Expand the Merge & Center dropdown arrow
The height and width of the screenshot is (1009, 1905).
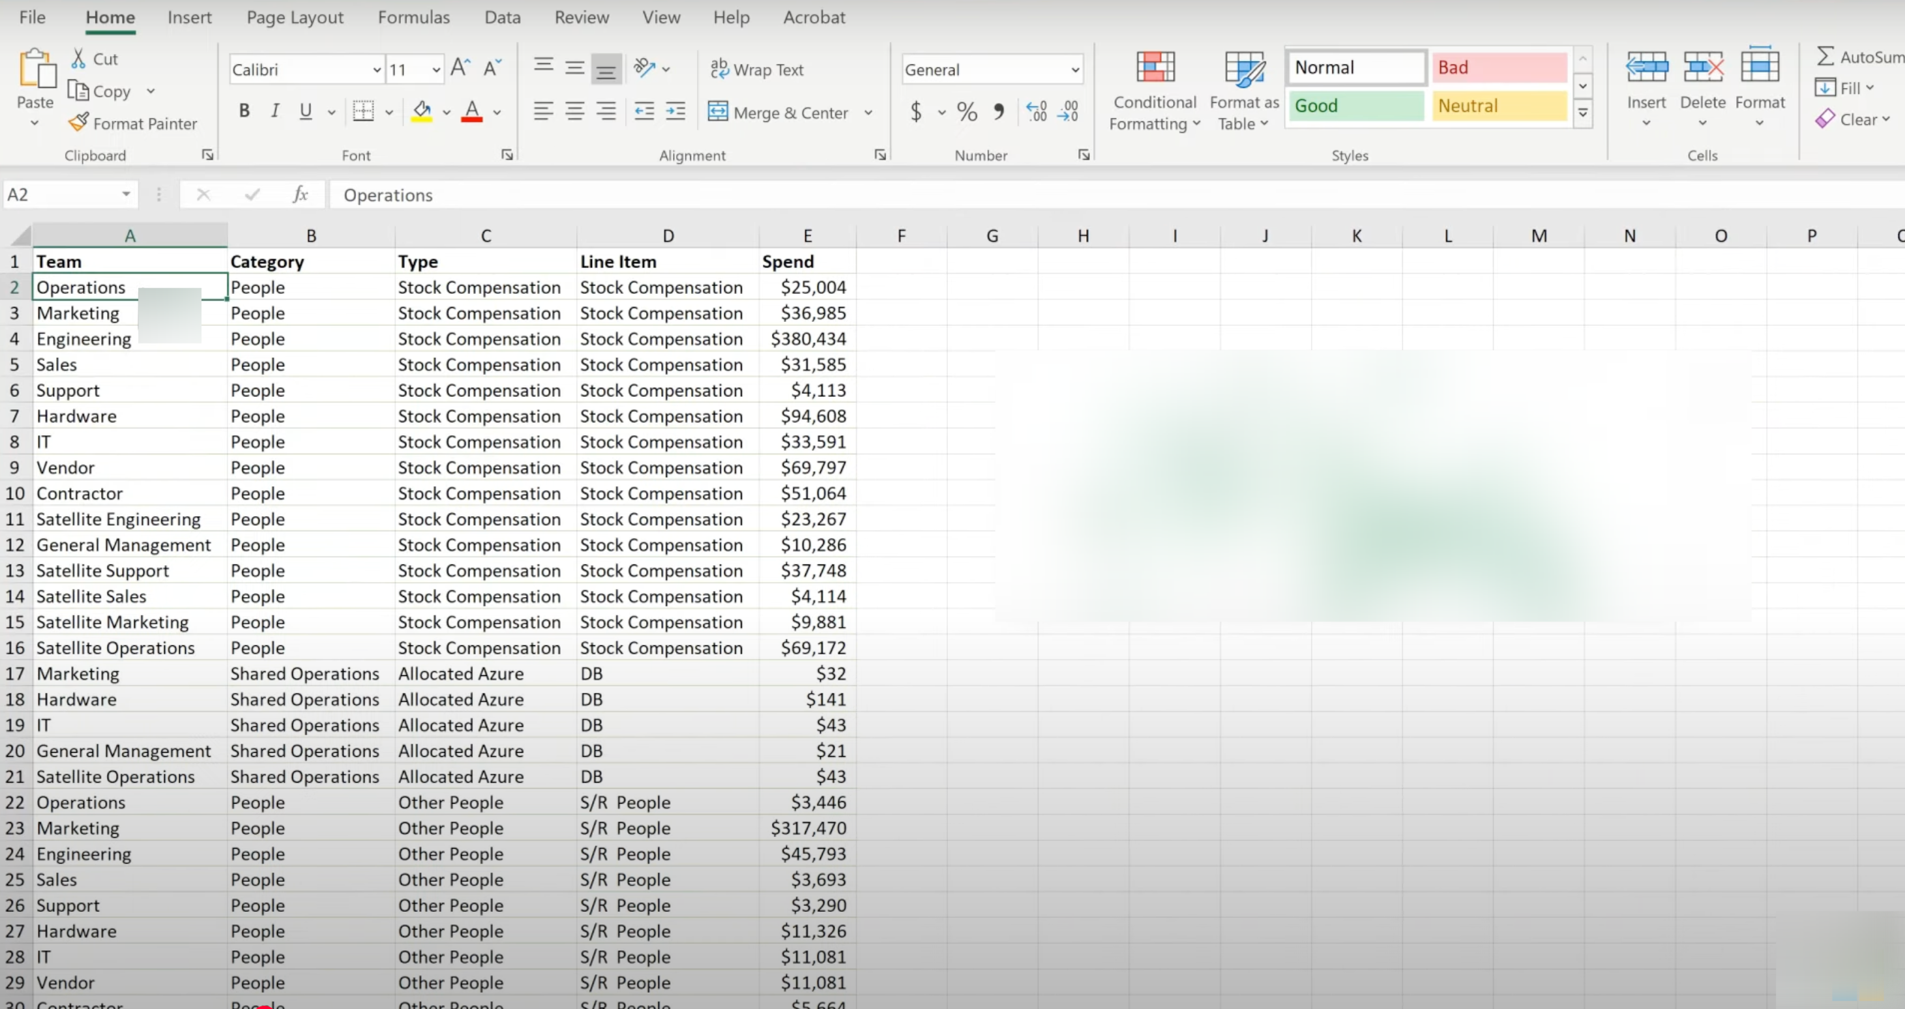[x=868, y=112]
